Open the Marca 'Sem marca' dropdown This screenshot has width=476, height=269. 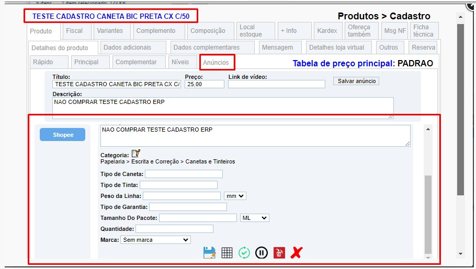(155, 240)
